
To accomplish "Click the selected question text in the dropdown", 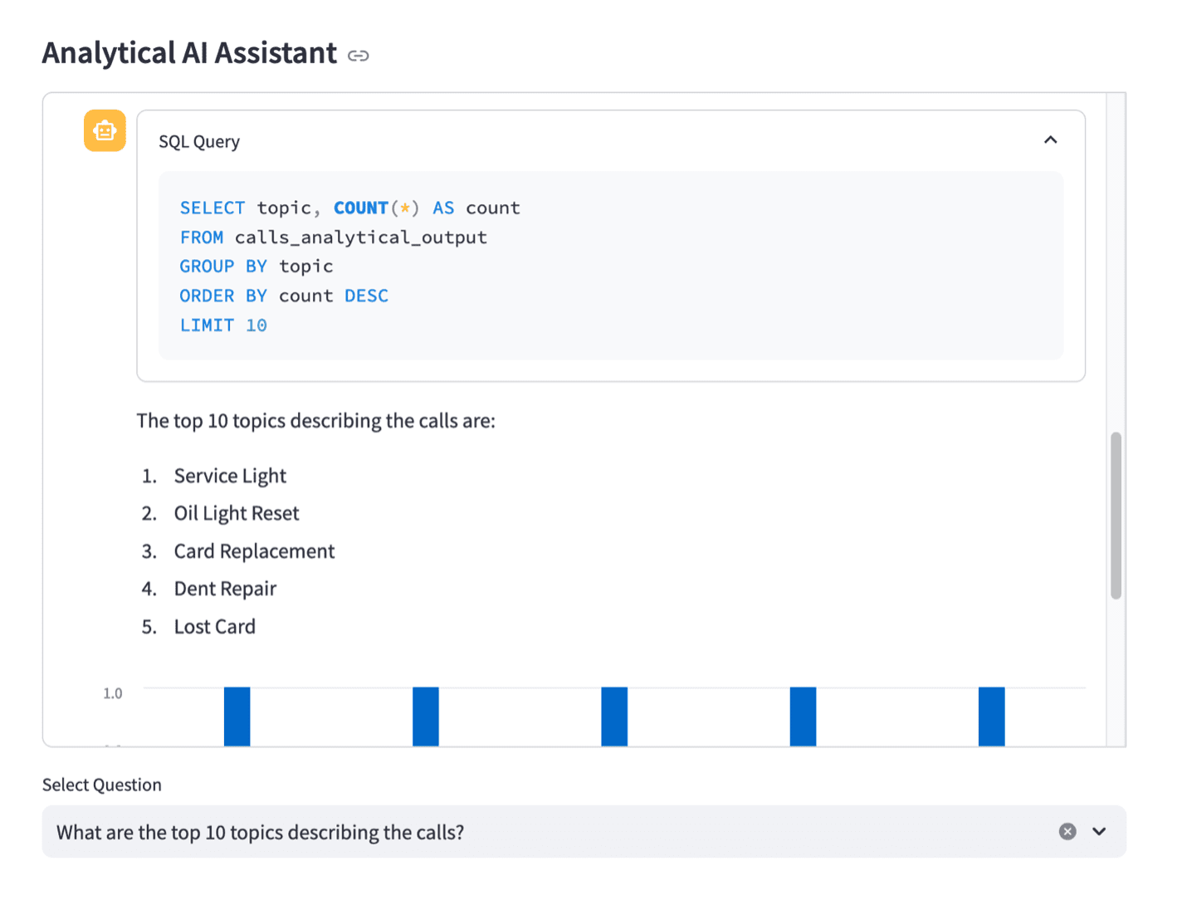I will tap(260, 832).
